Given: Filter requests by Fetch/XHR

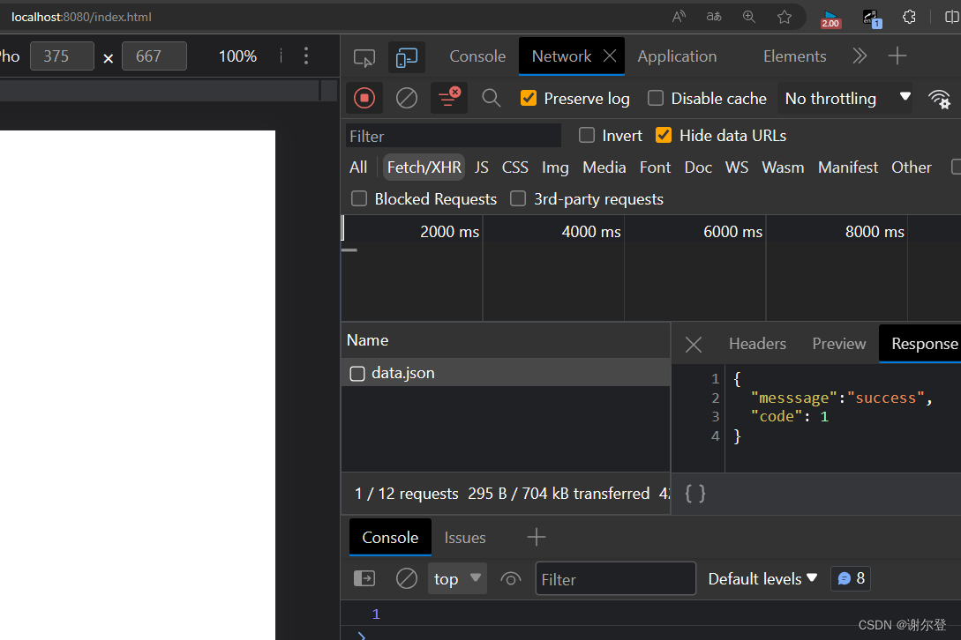Looking at the screenshot, I should [424, 167].
